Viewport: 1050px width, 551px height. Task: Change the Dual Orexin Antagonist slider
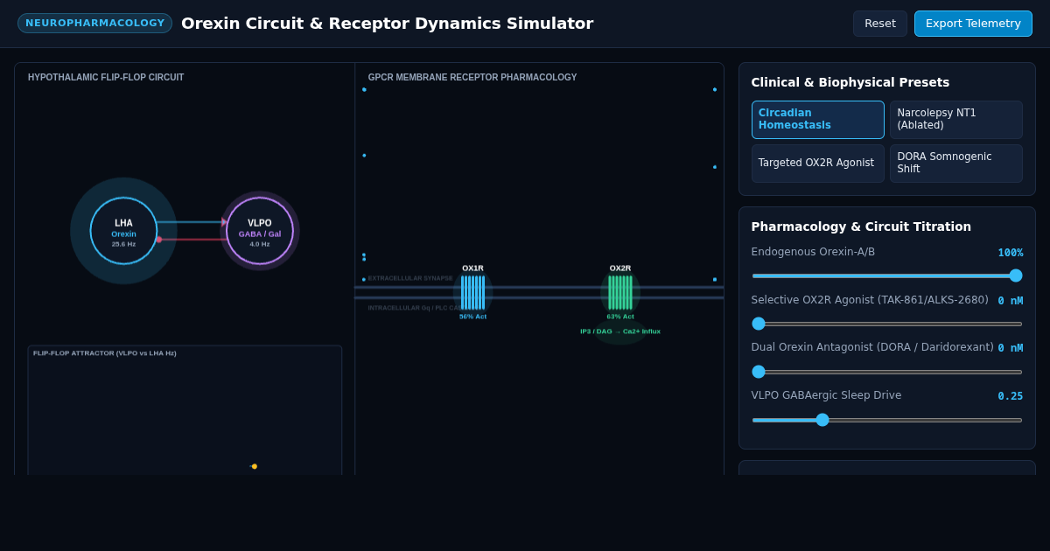tap(887, 372)
